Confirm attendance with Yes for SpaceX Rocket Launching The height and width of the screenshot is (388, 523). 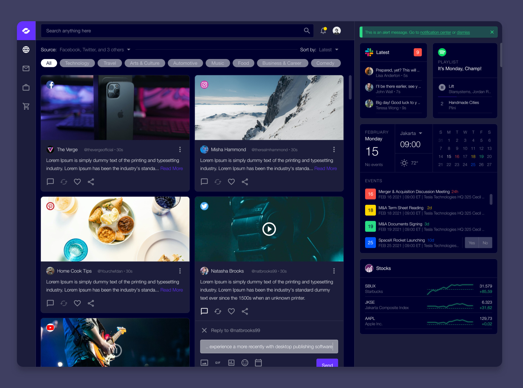point(472,243)
